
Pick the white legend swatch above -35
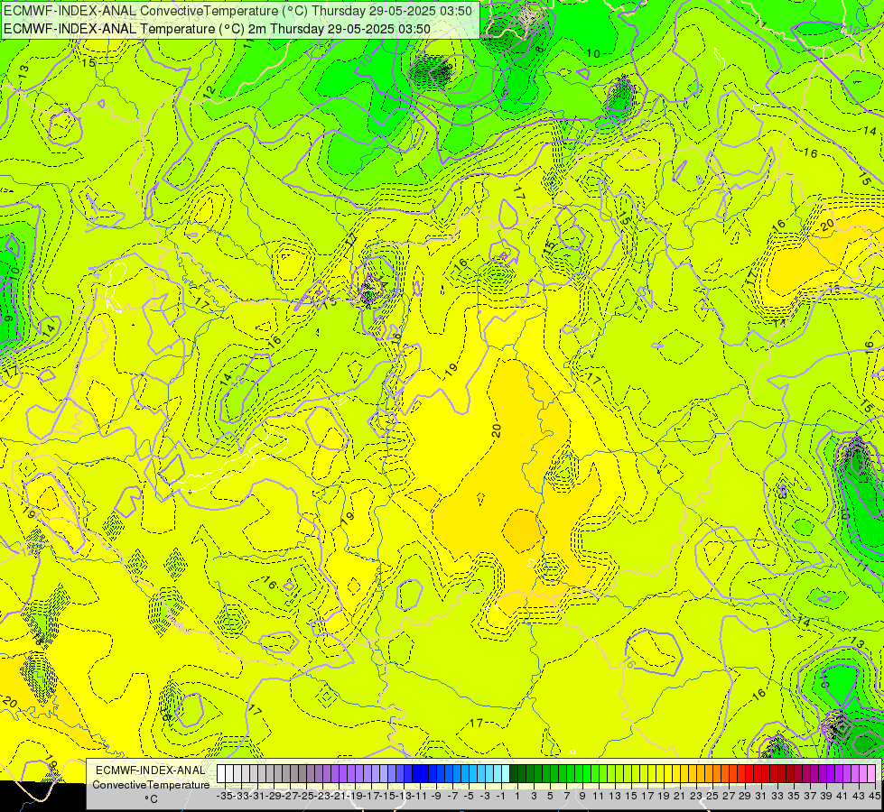(x=221, y=774)
